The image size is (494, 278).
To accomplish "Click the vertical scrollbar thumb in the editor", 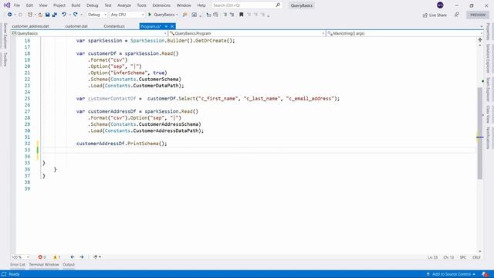I will click(480, 133).
